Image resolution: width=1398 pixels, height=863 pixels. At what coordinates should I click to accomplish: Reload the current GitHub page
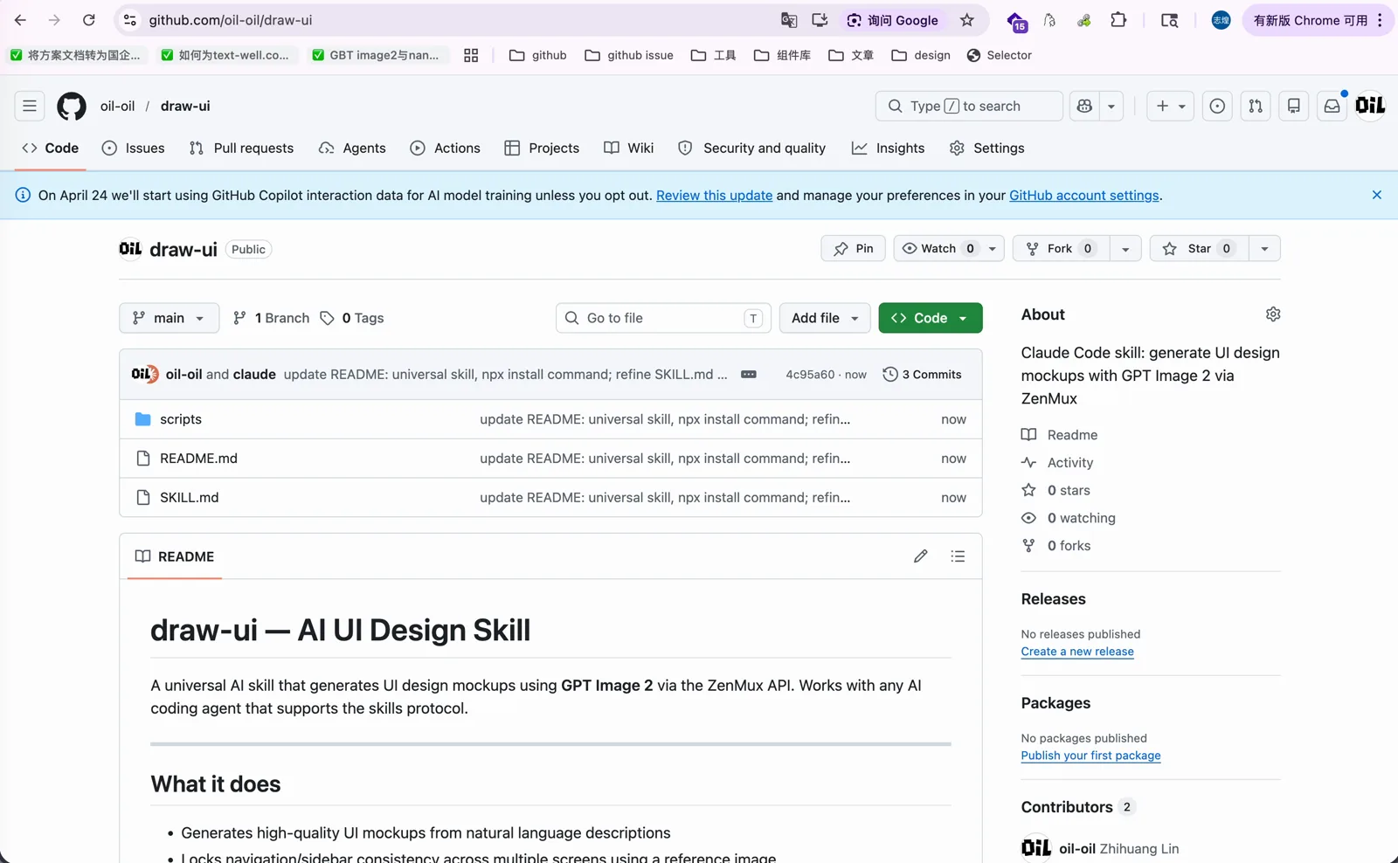point(88,20)
